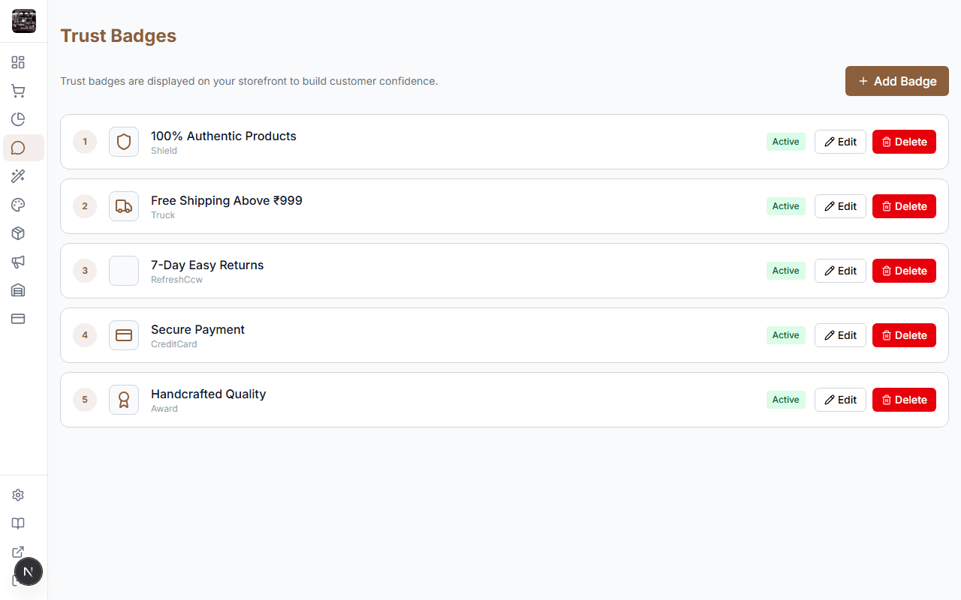Delete the Handcrafted Quality badge
961x600 pixels.
pyautogui.click(x=904, y=400)
